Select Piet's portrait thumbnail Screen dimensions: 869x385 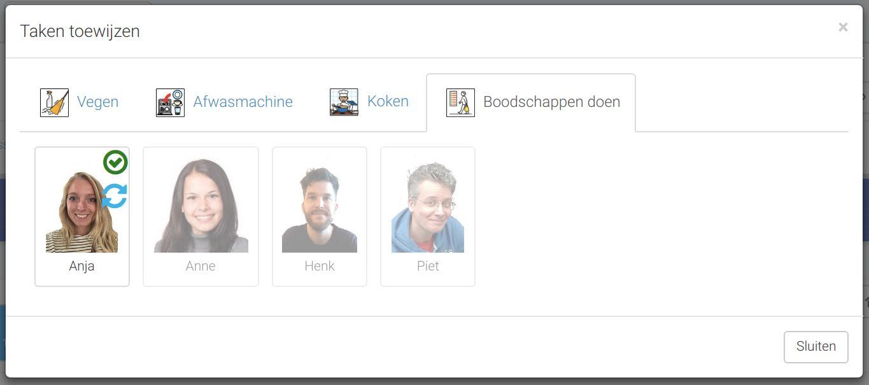click(x=428, y=207)
